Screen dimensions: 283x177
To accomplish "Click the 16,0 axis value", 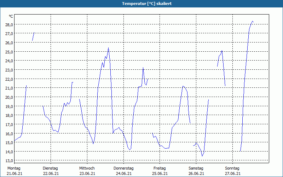I will click(9, 134).
